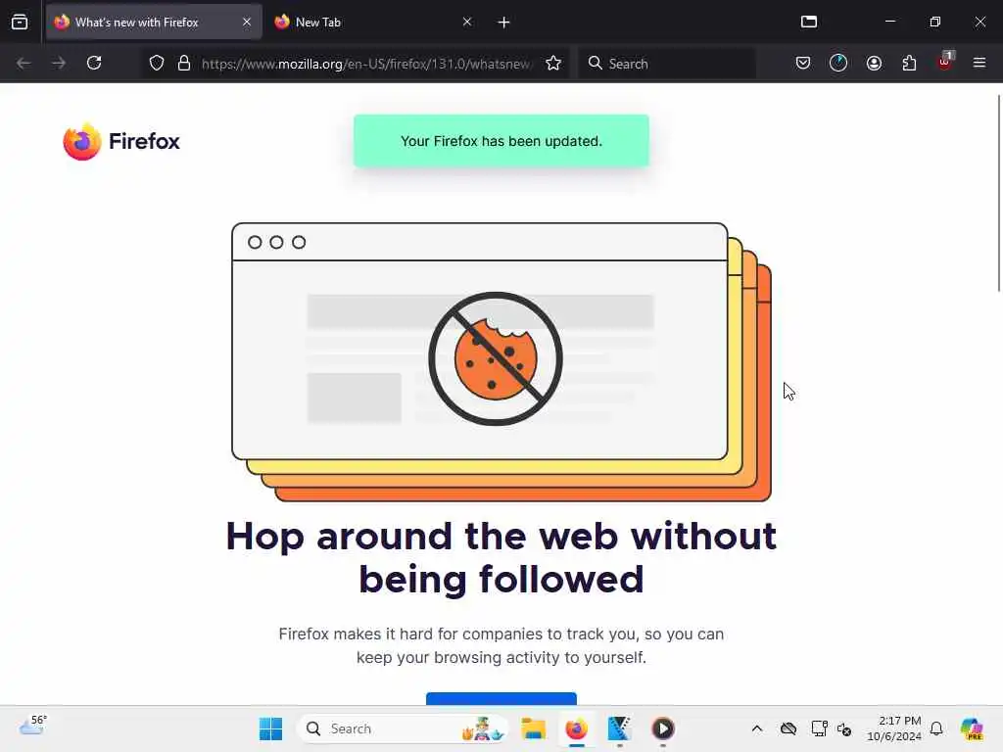Open the Windows Start menu
Viewport: 1003px width, 752px height.
270,728
